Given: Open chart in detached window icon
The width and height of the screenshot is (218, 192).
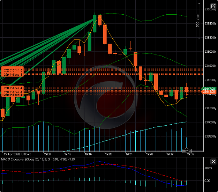Looking at the screenshot, I should click(x=213, y=6).
